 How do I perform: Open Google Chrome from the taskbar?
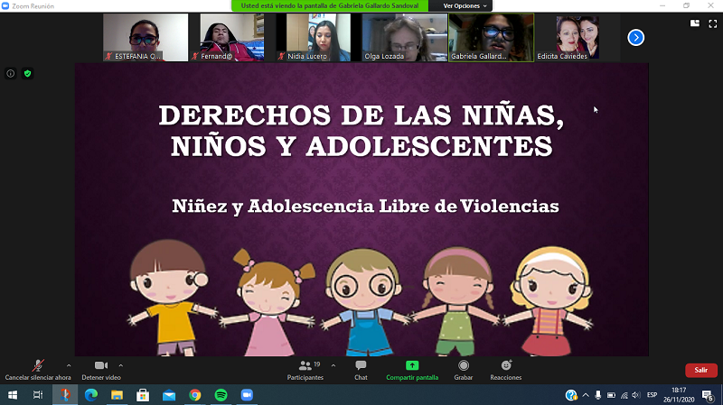click(194, 395)
